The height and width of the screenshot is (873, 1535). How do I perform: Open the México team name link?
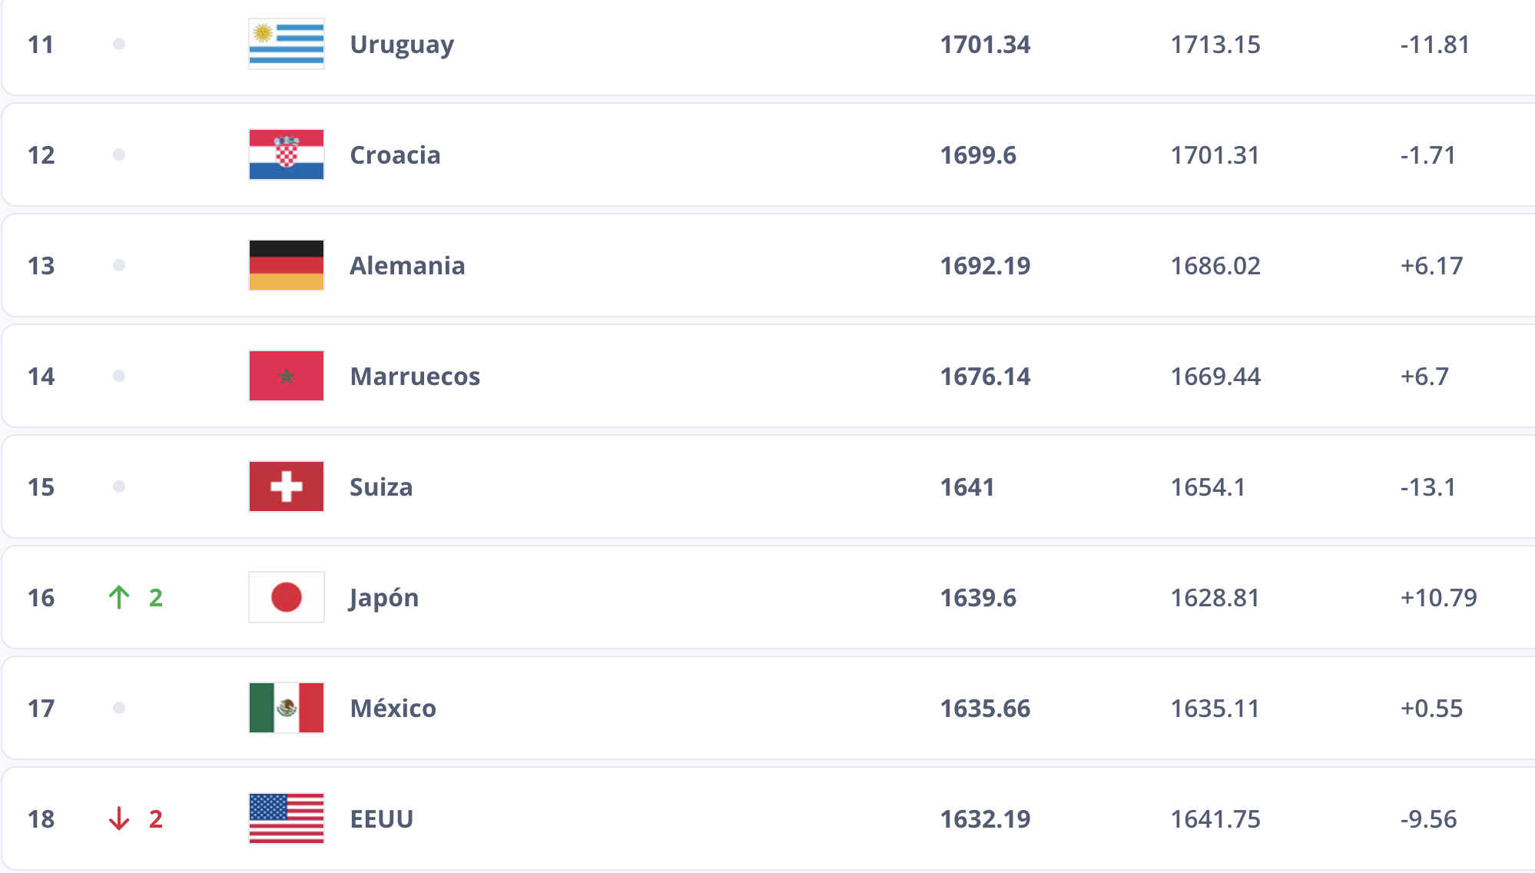click(393, 709)
